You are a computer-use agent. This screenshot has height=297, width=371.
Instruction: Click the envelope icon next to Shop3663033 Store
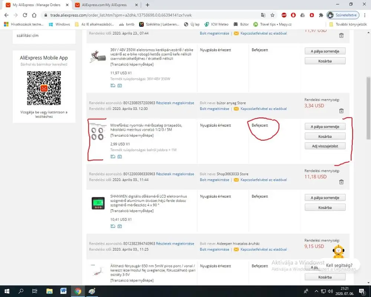tap(236, 180)
